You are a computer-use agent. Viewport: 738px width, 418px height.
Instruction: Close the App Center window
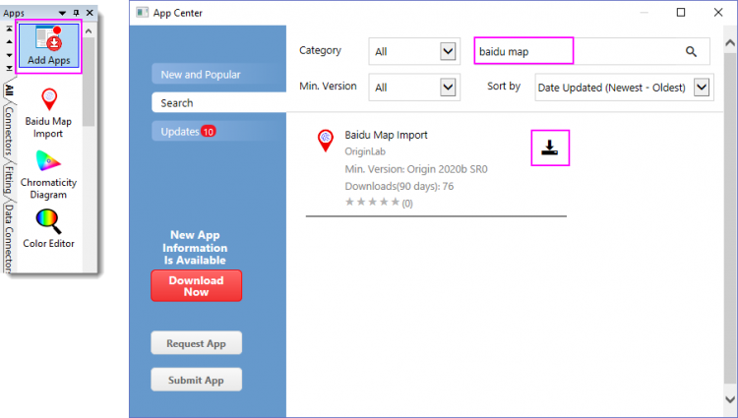point(718,12)
